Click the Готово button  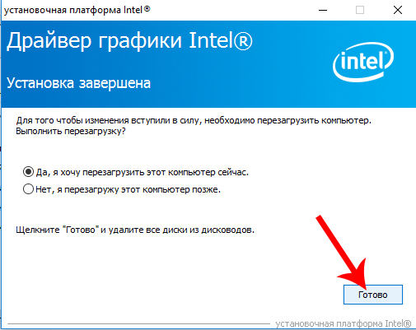[x=373, y=295]
